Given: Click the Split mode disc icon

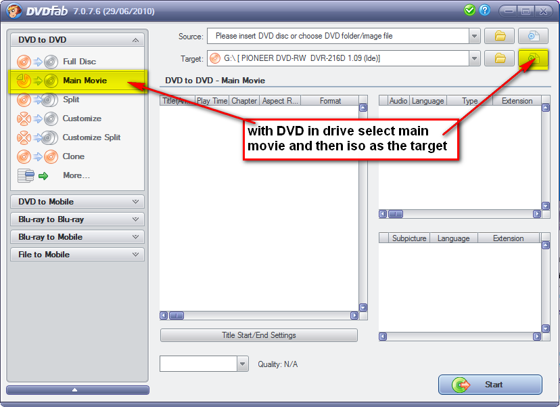Looking at the screenshot, I should point(37,100).
